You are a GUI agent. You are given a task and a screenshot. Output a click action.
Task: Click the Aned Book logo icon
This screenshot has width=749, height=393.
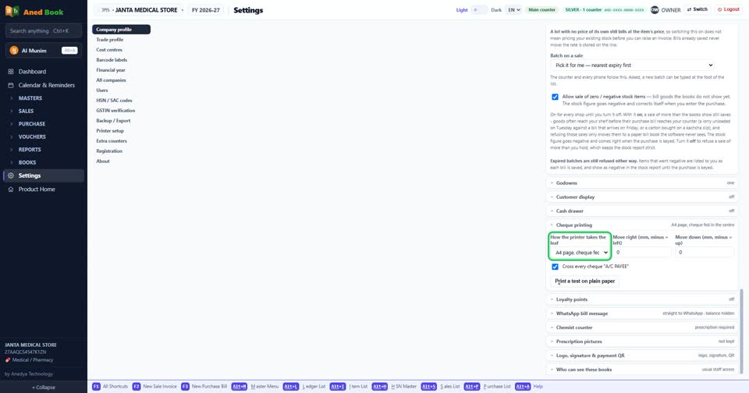[x=12, y=11]
